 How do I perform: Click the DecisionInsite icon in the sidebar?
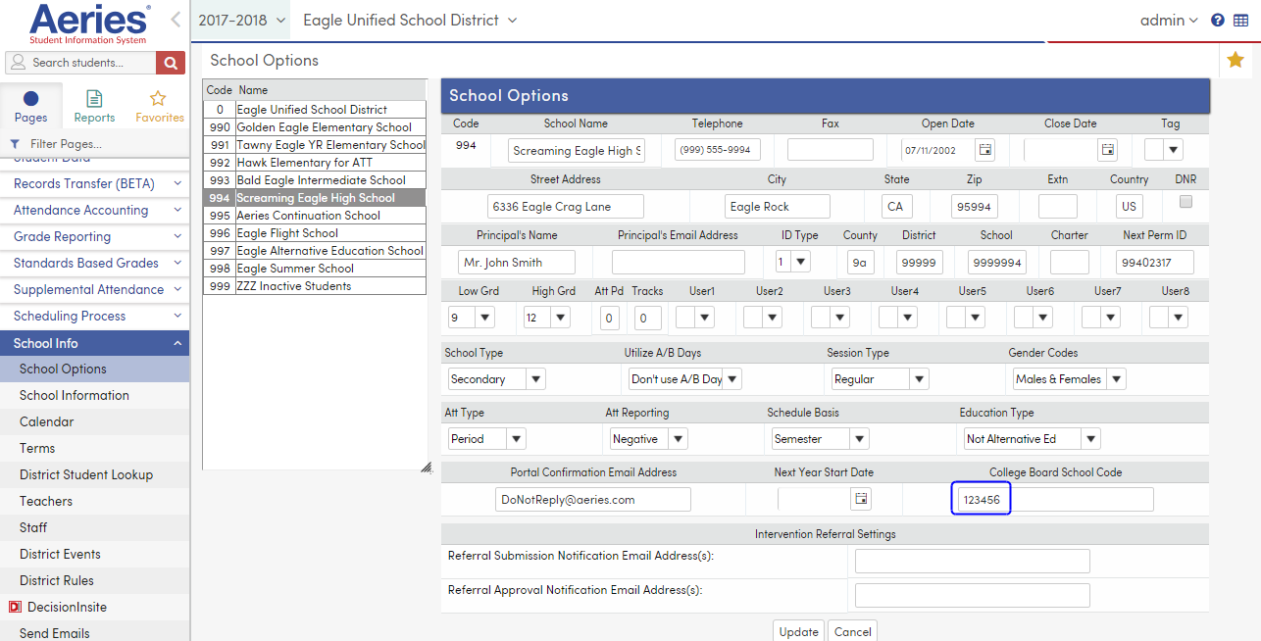click(x=17, y=607)
